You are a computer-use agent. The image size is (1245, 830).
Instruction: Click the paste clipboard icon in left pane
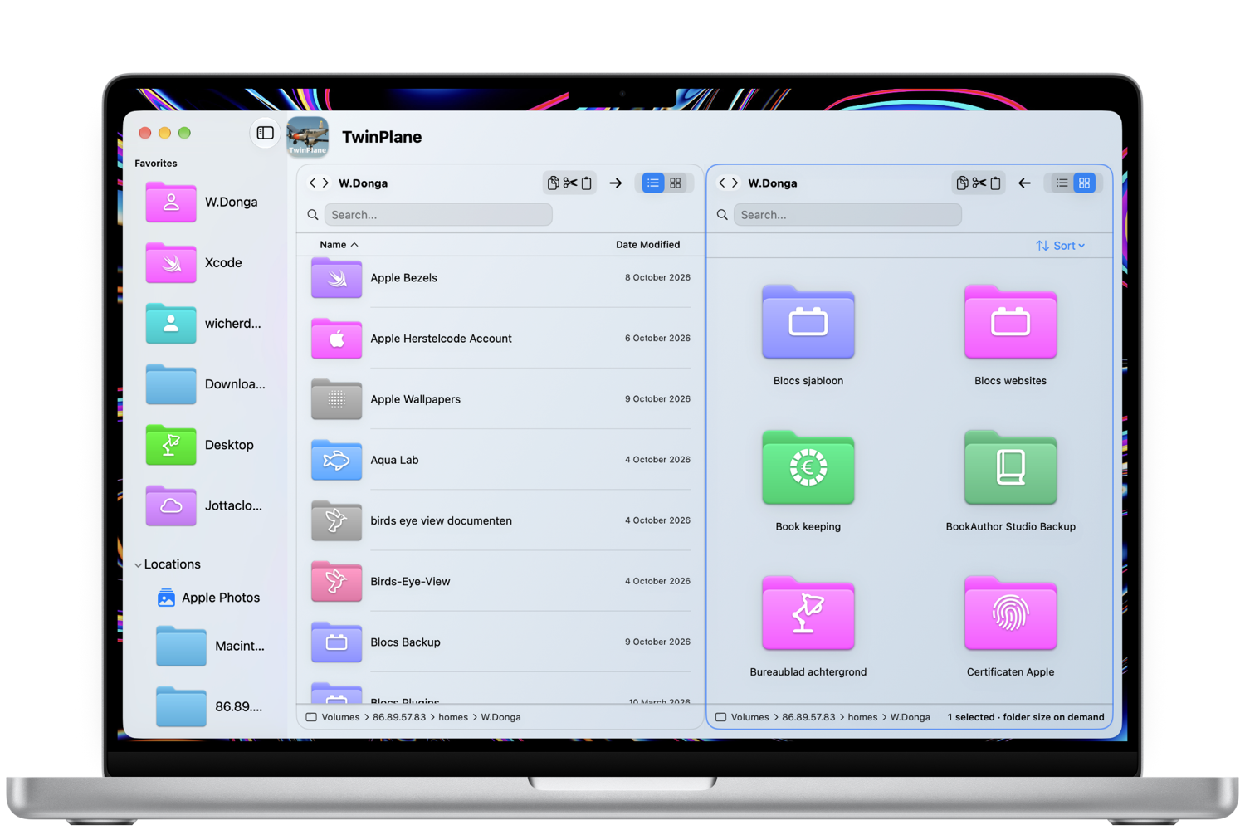[x=587, y=183]
